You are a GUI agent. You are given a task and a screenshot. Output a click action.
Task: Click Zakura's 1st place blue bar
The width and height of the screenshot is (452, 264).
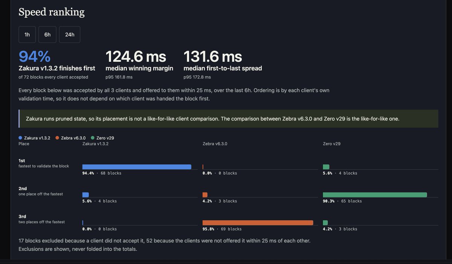point(137,167)
